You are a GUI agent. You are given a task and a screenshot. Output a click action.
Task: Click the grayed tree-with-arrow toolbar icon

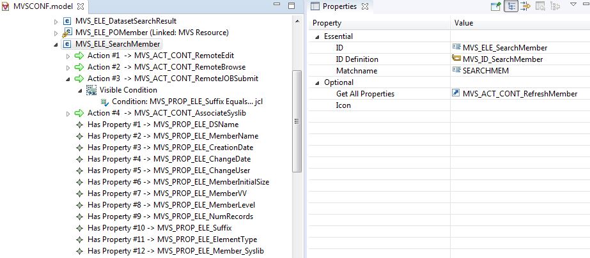point(555,6)
